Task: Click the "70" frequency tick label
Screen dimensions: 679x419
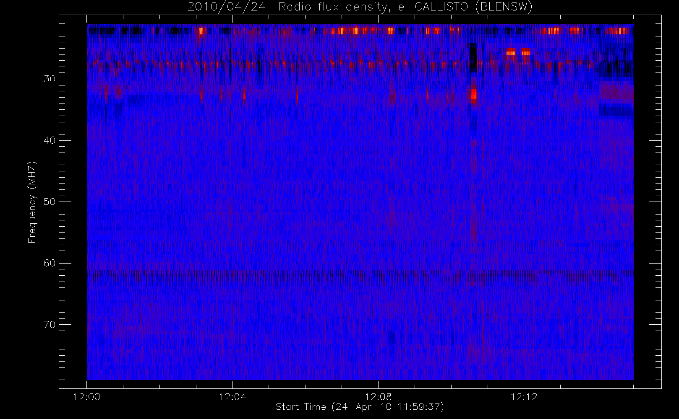Action: click(x=49, y=325)
